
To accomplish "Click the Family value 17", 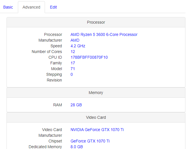I will point(73,63).
